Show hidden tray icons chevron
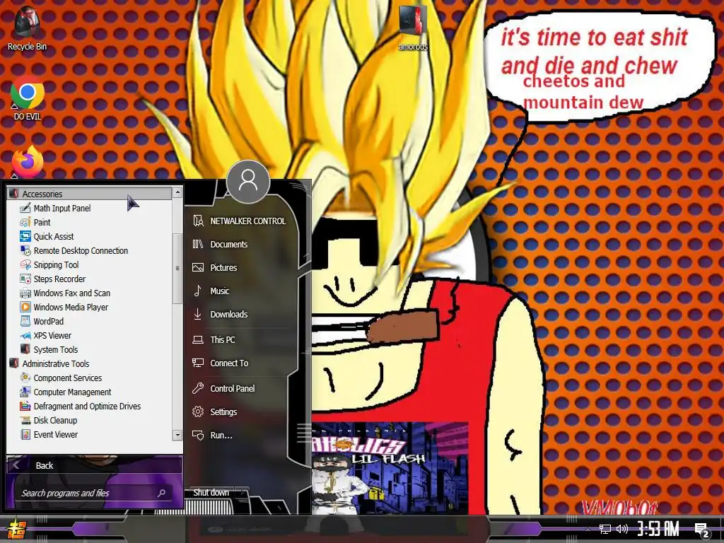 coord(588,529)
